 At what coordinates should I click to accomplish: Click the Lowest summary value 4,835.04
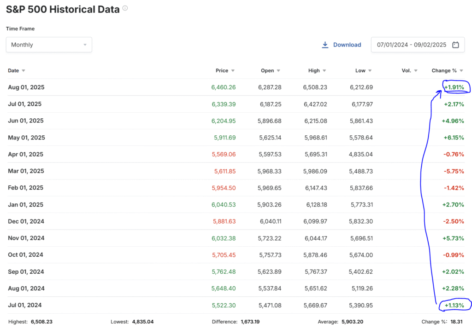click(x=143, y=322)
